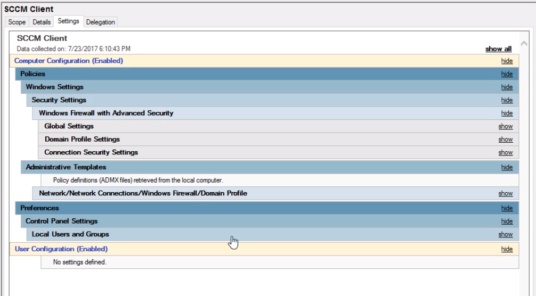Image resolution: width=536 pixels, height=296 pixels.
Task: Click the Policies heading
Action: 33,74
